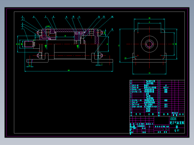Click part callout number 7
This screenshot has width=194, height=145.
[x=46, y=16]
